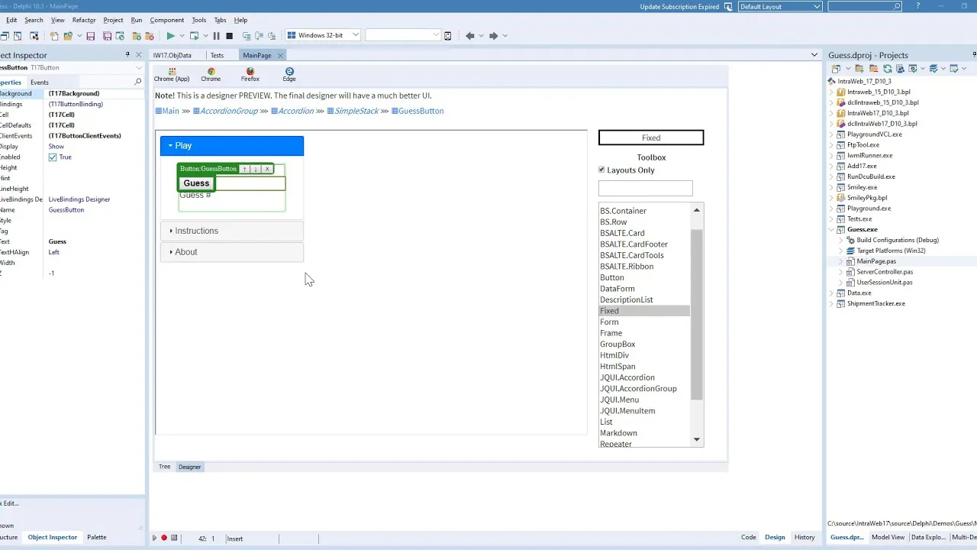Switch to the Tree view tab
This screenshot has width=977, height=550.
tap(165, 467)
